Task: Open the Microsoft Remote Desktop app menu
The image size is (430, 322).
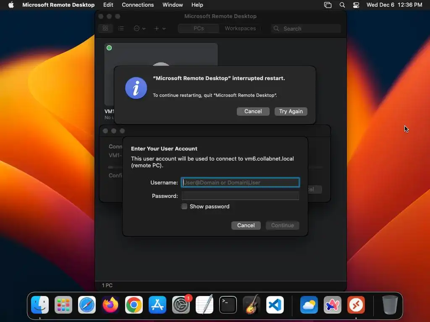Action: click(58, 5)
